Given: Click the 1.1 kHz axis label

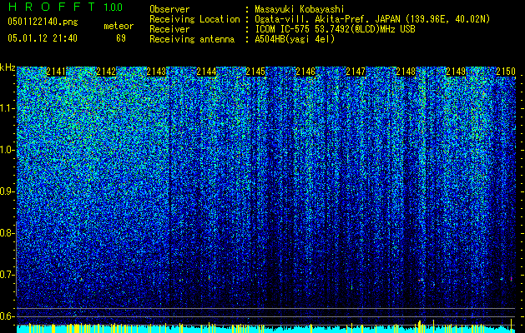Looking at the screenshot, I should [6, 108].
